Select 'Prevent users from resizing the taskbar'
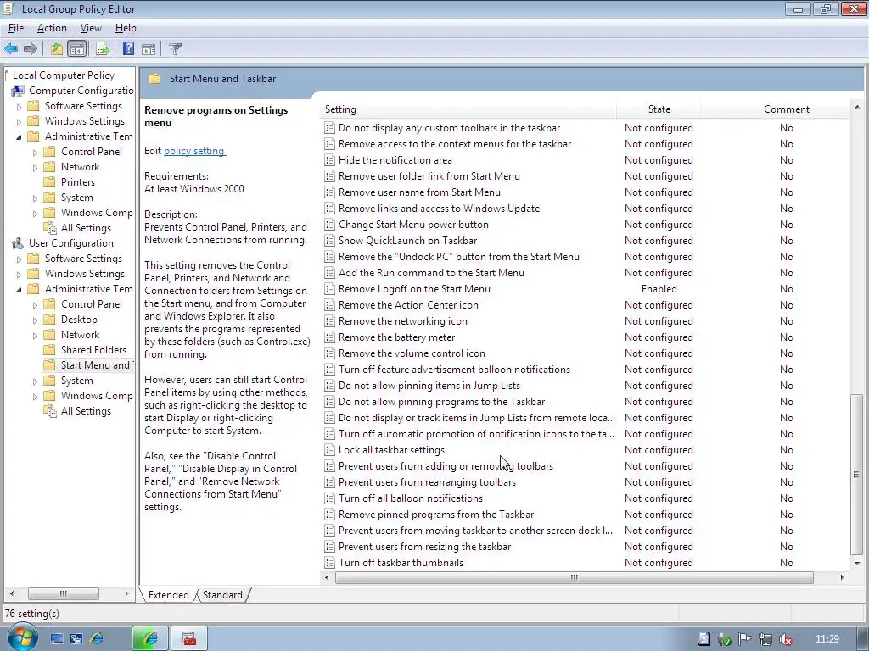 pyautogui.click(x=424, y=547)
